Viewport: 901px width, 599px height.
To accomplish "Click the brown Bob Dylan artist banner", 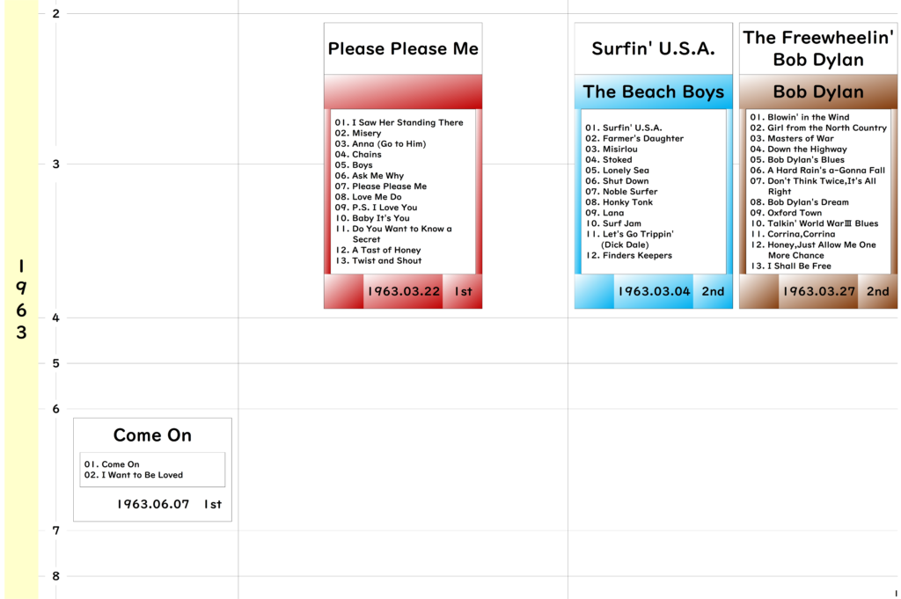I will tap(818, 91).
